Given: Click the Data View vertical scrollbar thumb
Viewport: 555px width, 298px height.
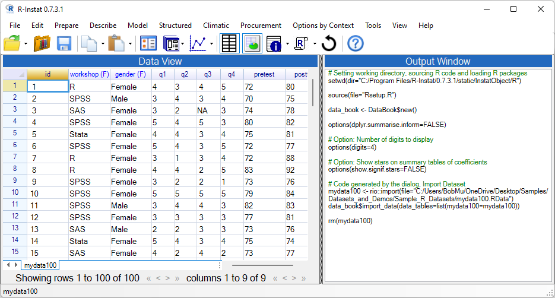Looking at the screenshot, I should pyautogui.click(x=313, y=93).
